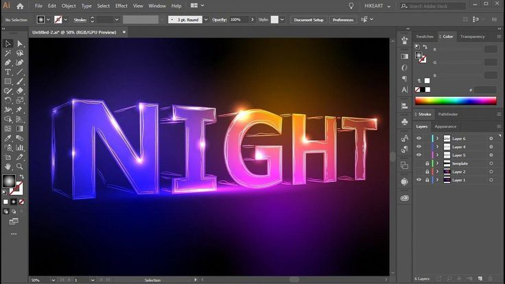Open the Object menu
Screen dimensions: 505x284
[69, 5]
